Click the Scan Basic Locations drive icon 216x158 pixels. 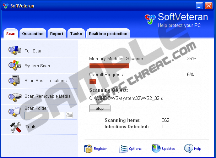14,80
